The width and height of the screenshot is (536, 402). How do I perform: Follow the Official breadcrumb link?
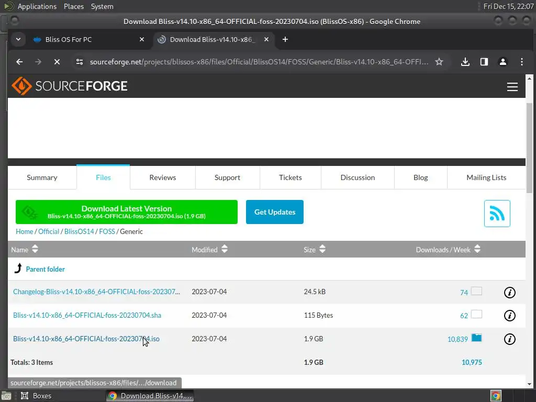click(49, 231)
